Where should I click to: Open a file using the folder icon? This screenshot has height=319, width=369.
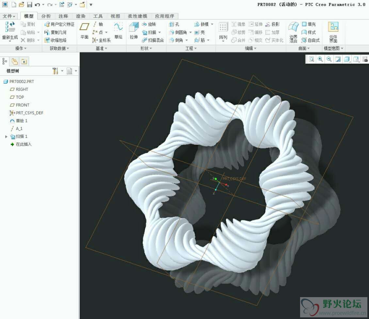pyautogui.click(x=22, y=5)
